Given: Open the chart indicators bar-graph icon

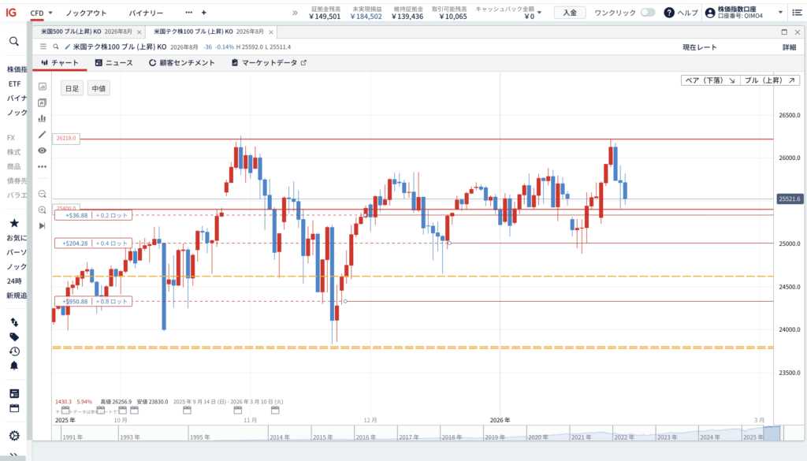Looking at the screenshot, I should tap(43, 118).
